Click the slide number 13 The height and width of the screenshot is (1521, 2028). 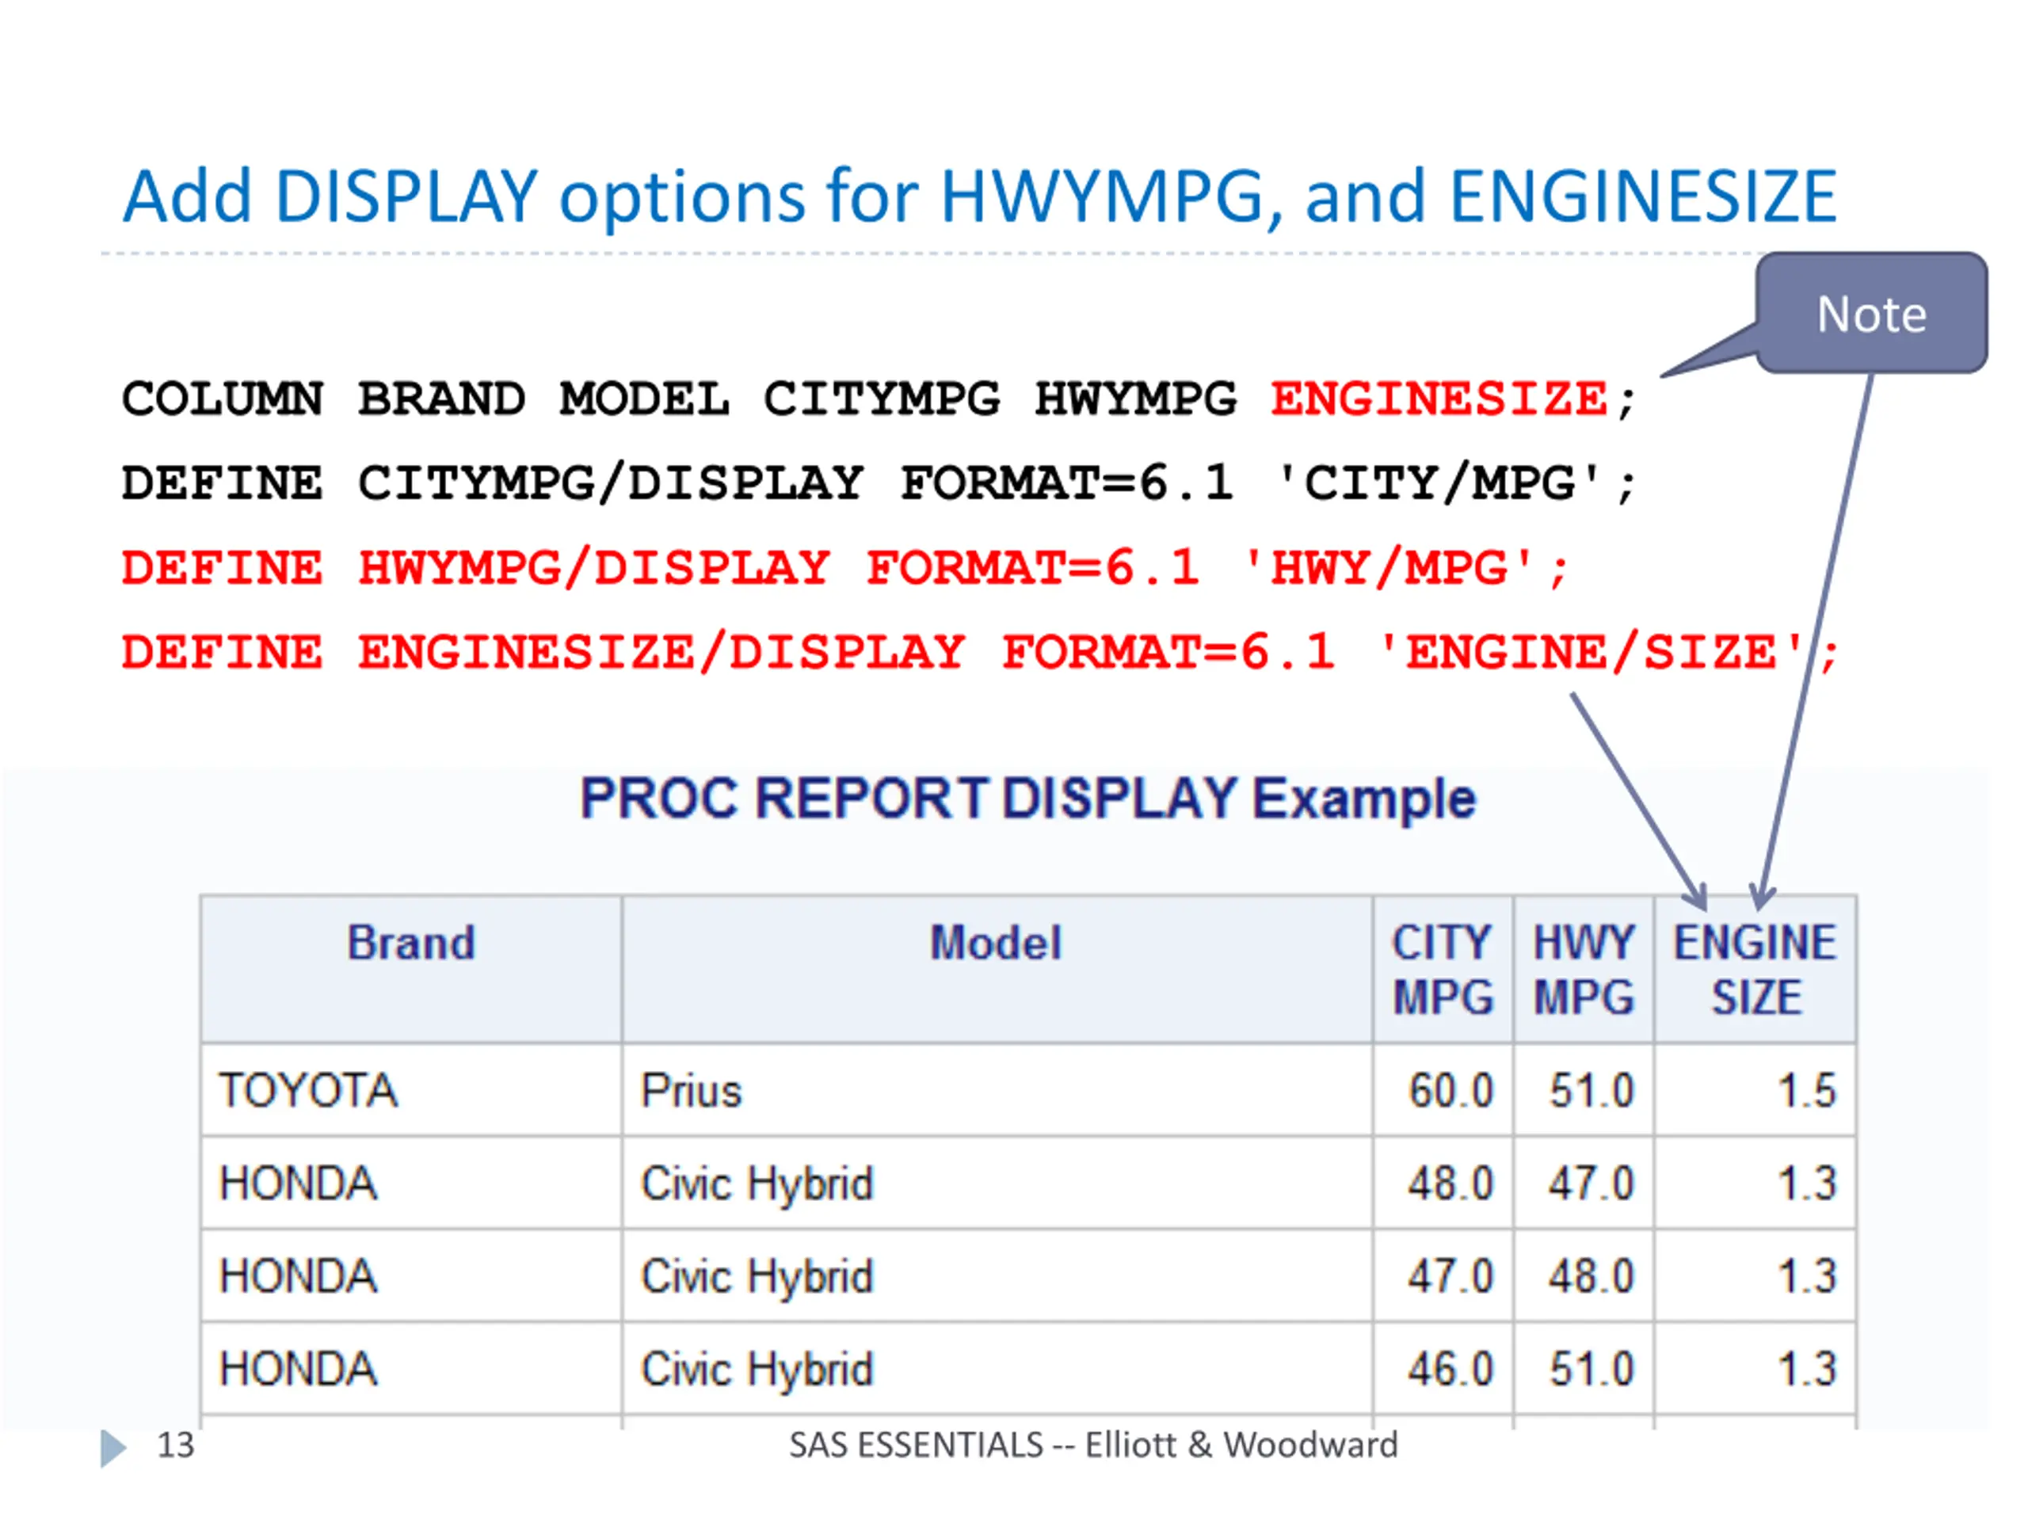point(175,1445)
